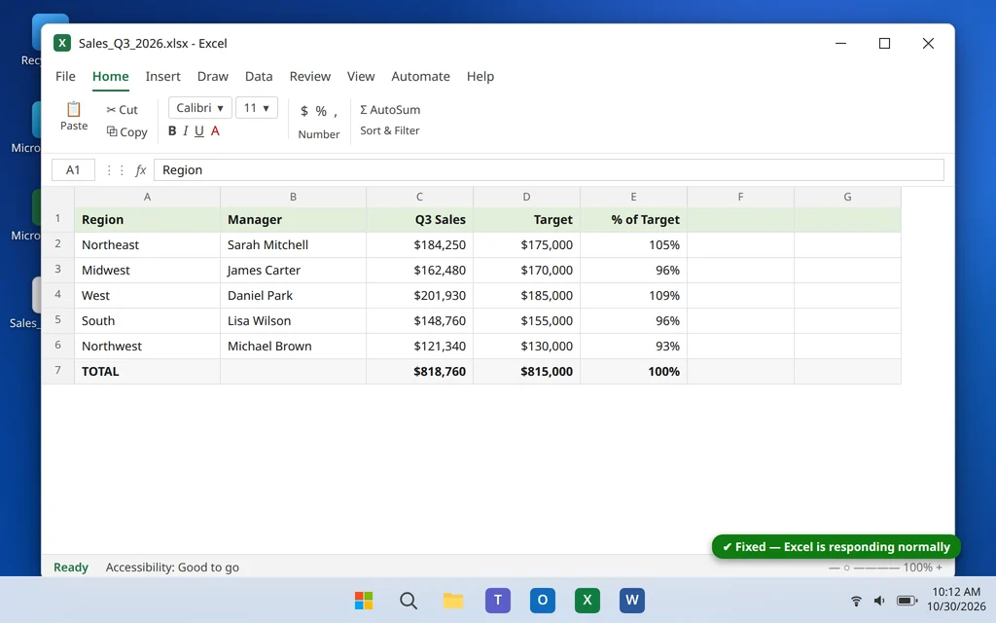Select column A header
The height and width of the screenshot is (623, 996).
[148, 197]
